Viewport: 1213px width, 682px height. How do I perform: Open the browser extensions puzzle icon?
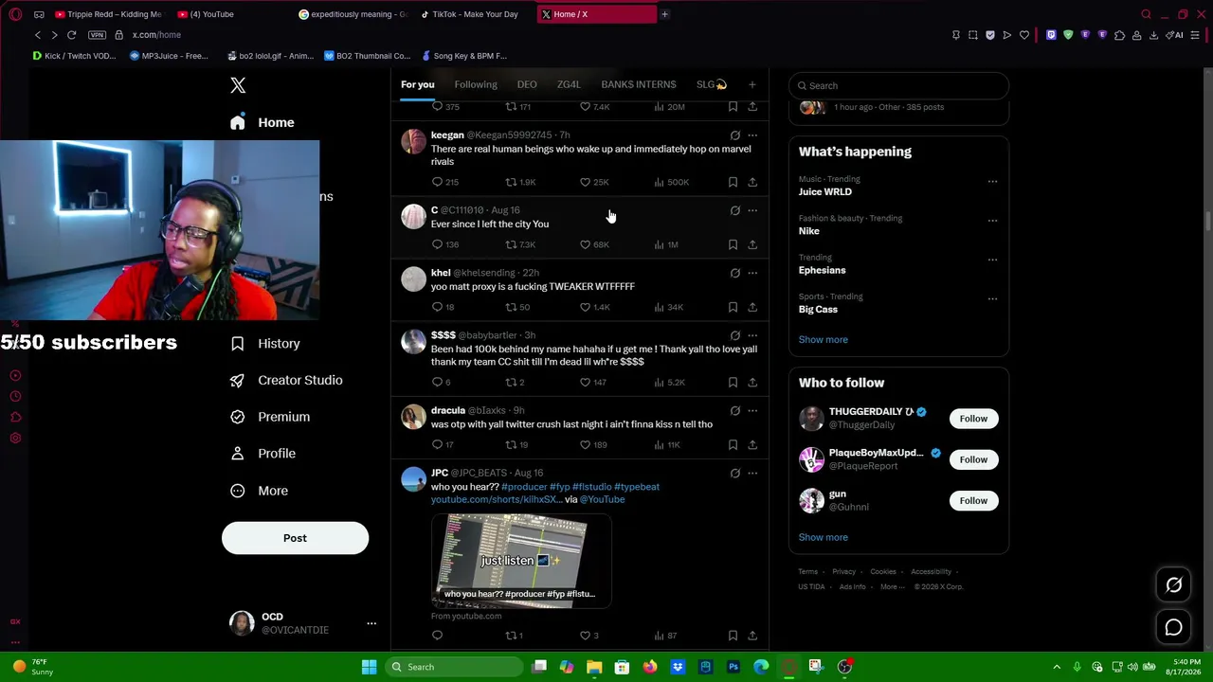1119,35
